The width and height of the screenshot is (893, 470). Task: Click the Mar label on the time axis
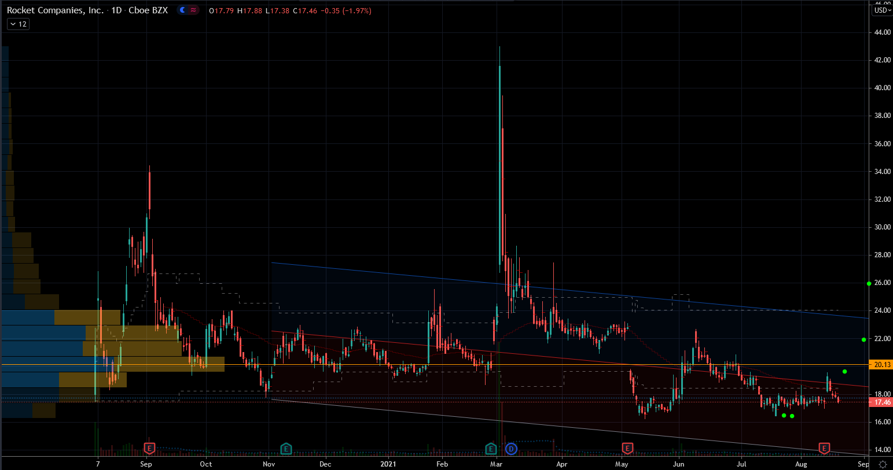point(496,464)
